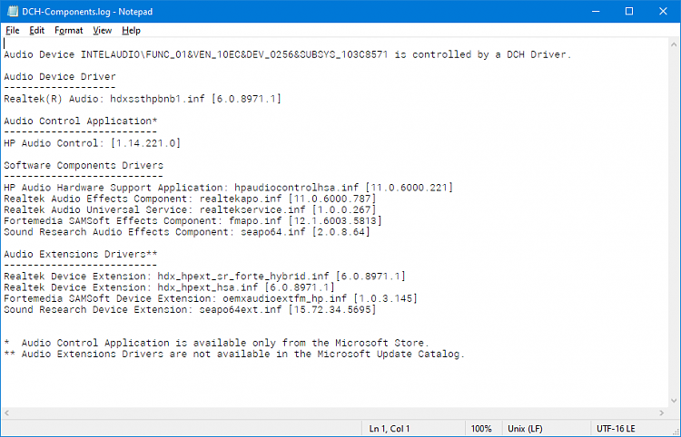681x437 pixels.
Task: Close the DCH-Components.log Notepad window
Action: (x=663, y=11)
